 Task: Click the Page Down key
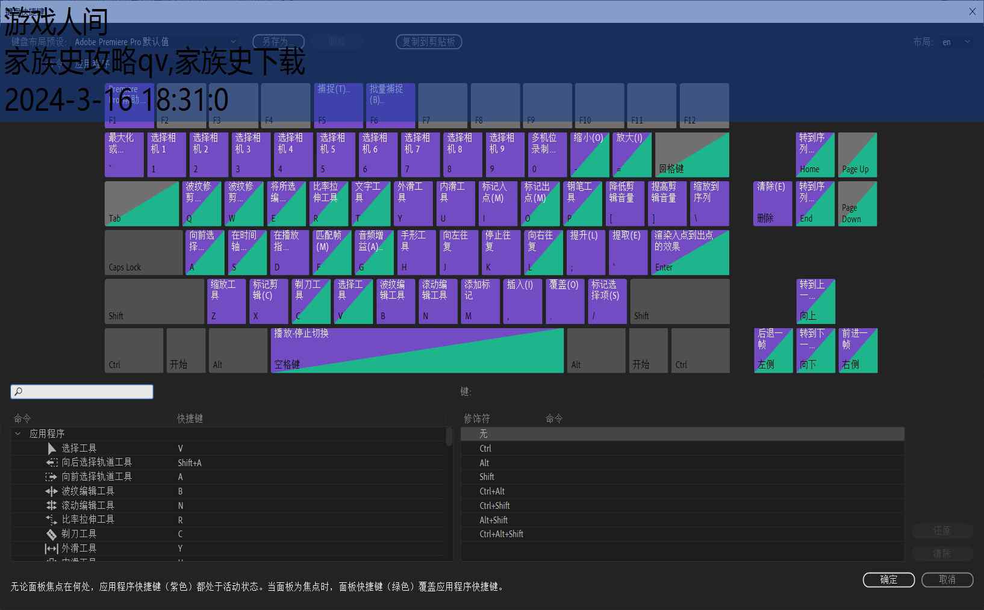[x=858, y=204]
